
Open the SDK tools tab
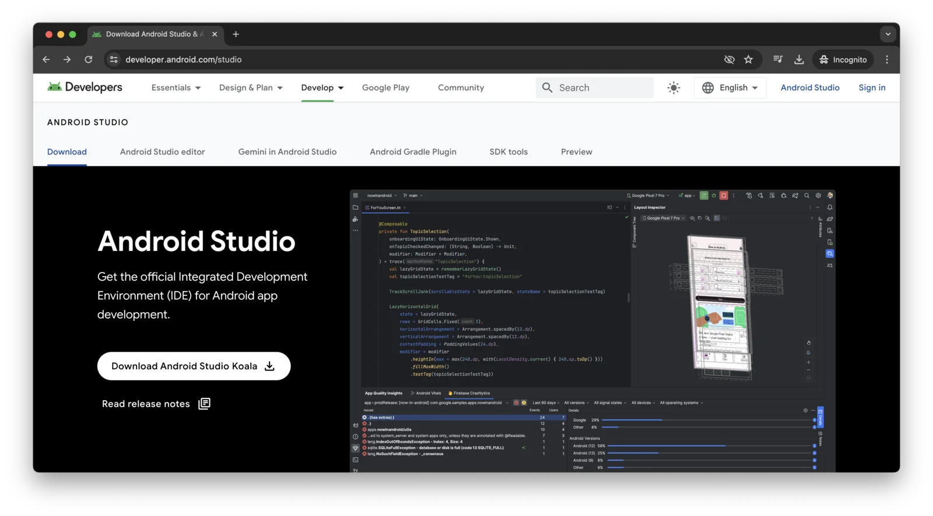[508, 152]
